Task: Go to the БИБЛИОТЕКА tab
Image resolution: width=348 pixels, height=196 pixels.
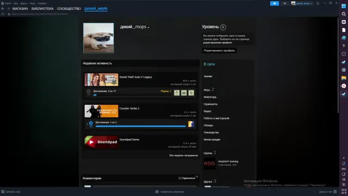Action: 42,9
